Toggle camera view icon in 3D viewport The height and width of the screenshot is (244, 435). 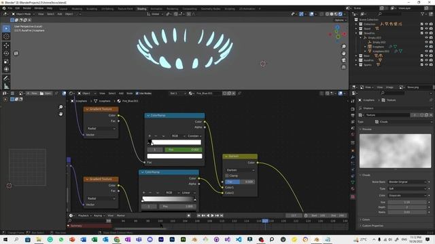pyautogui.click(x=343, y=60)
